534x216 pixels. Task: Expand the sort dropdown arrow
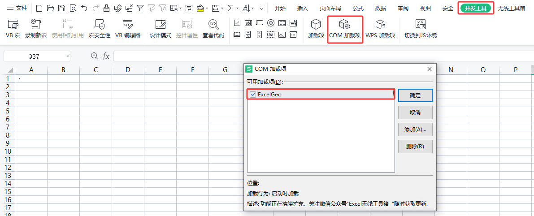253,9
